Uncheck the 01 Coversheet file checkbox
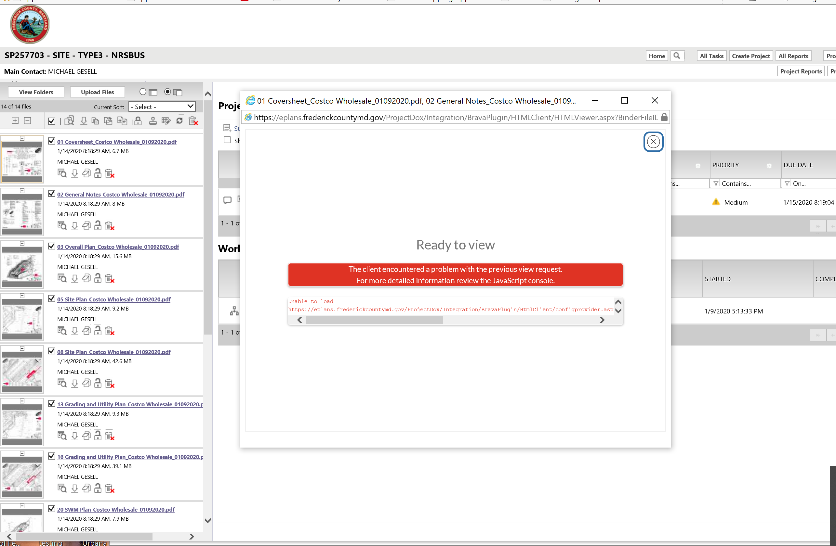 (x=52, y=141)
